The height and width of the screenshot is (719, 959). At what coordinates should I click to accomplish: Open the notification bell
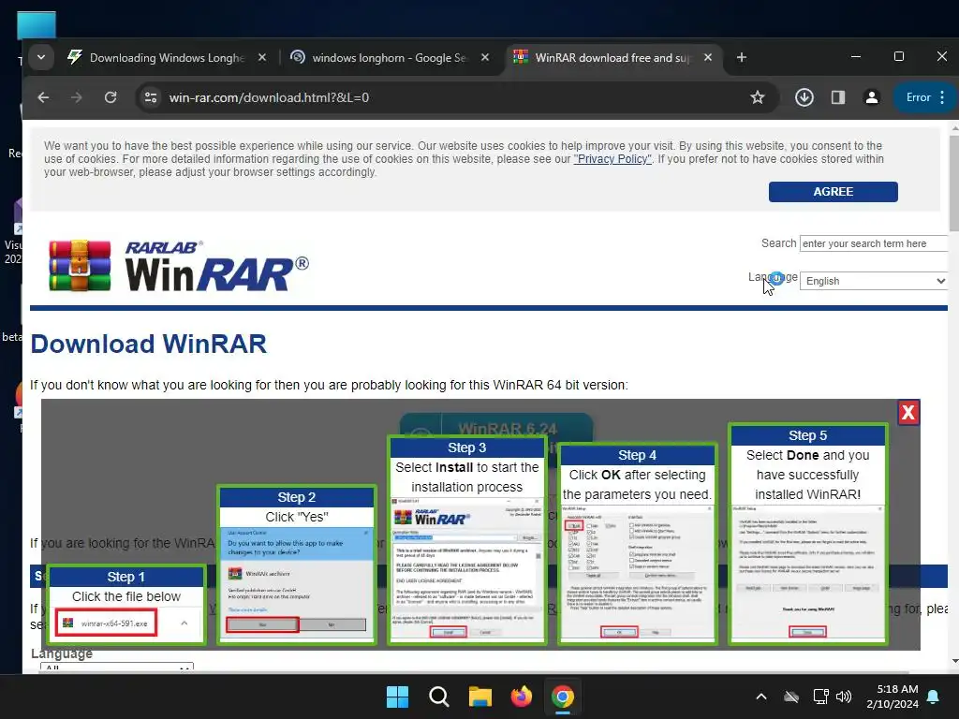tap(934, 697)
